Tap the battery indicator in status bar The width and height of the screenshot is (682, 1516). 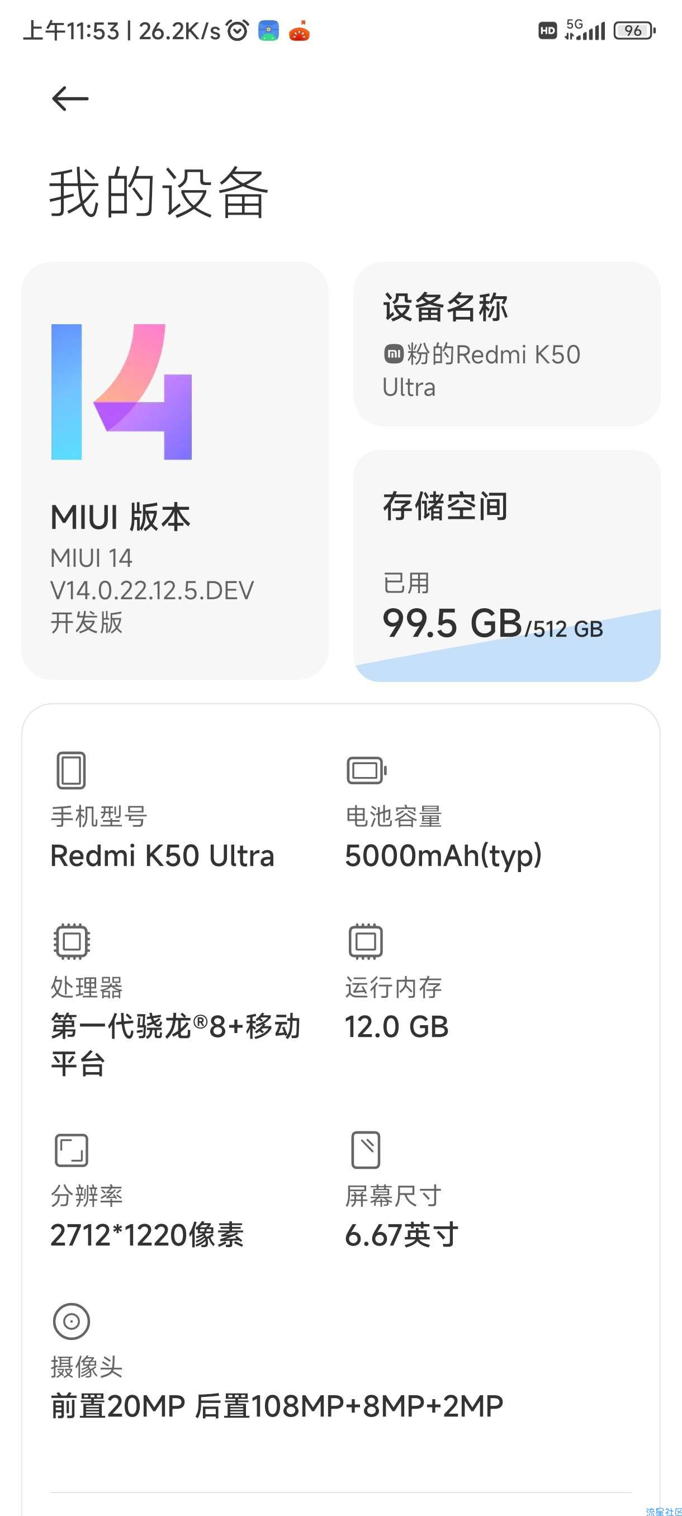click(x=634, y=31)
